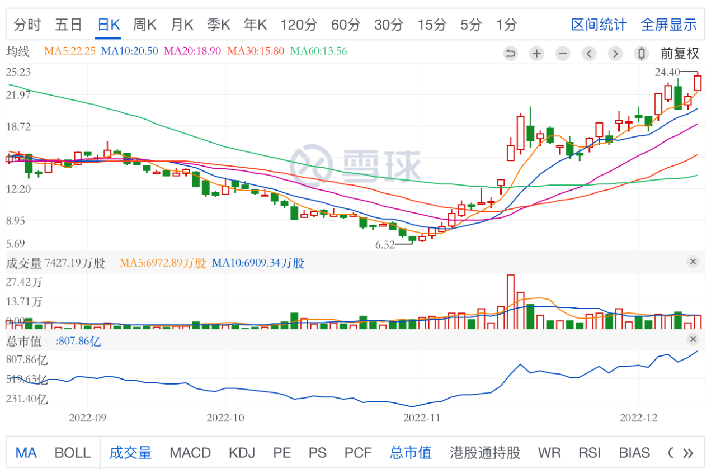Close the 总市值 market cap panel
The width and height of the screenshot is (716, 474).
tap(693, 339)
